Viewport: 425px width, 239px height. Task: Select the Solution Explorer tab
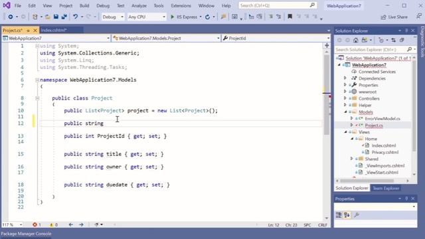click(x=352, y=188)
